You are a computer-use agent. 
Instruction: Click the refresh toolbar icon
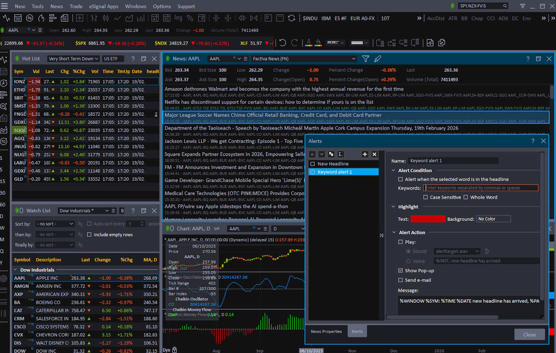[292, 18]
